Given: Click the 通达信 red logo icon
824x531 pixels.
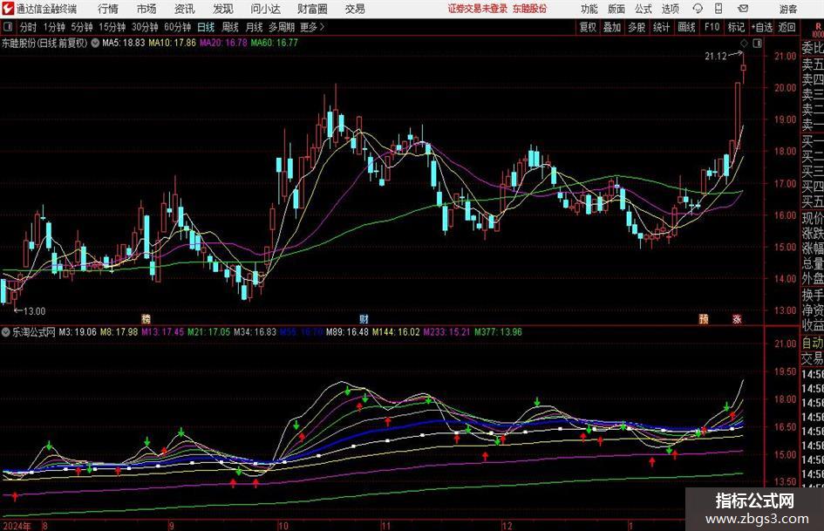Looking at the screenshot, I should (x=8, y=9).
